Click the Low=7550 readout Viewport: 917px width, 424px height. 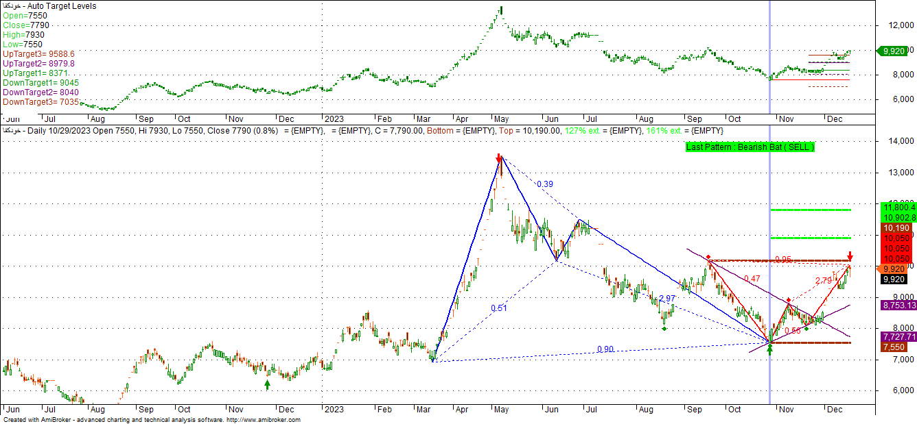coord(21,45)
